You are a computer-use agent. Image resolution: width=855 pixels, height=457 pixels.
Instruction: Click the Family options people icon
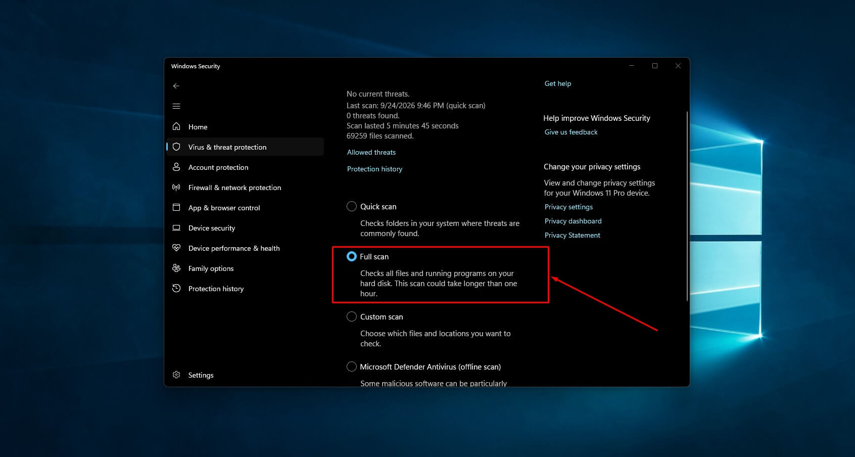[176, 268]
